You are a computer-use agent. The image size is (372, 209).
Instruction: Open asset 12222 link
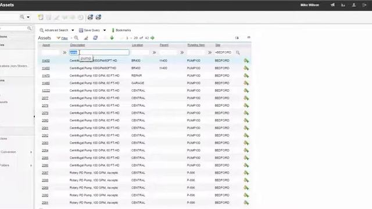(46, 91)
